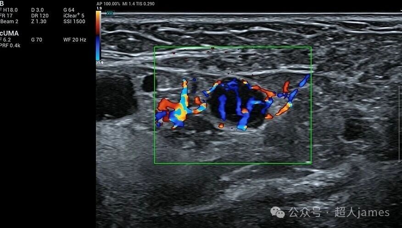Click the PRF 0.4k parameter
Image resolution: width=402 pixels, height=228 pixels.
(10, 46)
